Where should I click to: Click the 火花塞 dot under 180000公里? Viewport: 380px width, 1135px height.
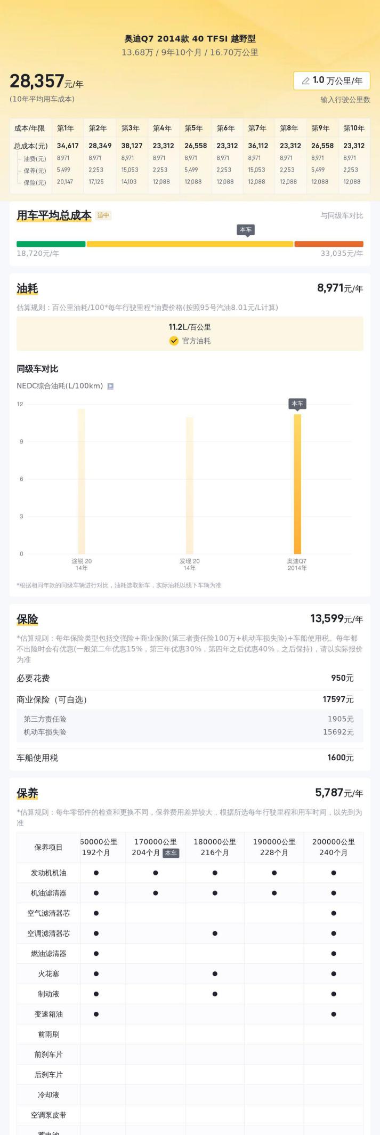(215, 974)
